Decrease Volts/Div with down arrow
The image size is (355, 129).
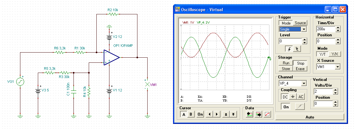tap(335, 93)
